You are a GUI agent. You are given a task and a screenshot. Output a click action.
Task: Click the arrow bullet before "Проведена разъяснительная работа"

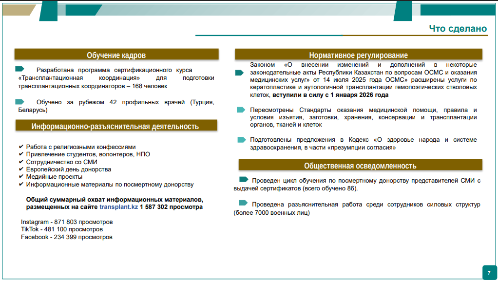(x=243, y=203)
